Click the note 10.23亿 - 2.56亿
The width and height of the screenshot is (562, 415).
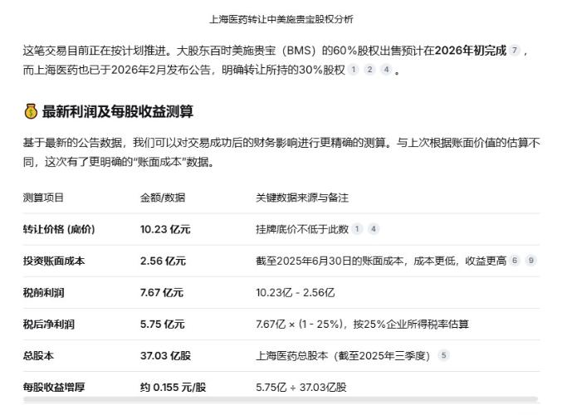[x=296, y=292]
